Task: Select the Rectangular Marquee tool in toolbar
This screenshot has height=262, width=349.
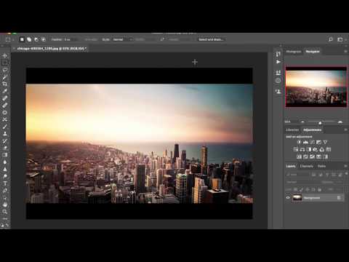Action: pyautogui.click(x=4, y=63)
